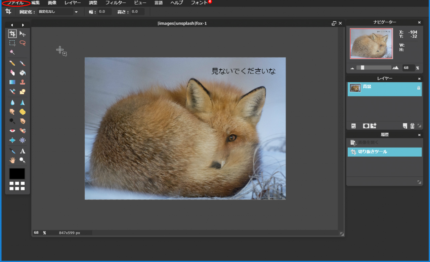
Task: Click the navigator zoom-in large mountain icon
Action: [396, 68]
